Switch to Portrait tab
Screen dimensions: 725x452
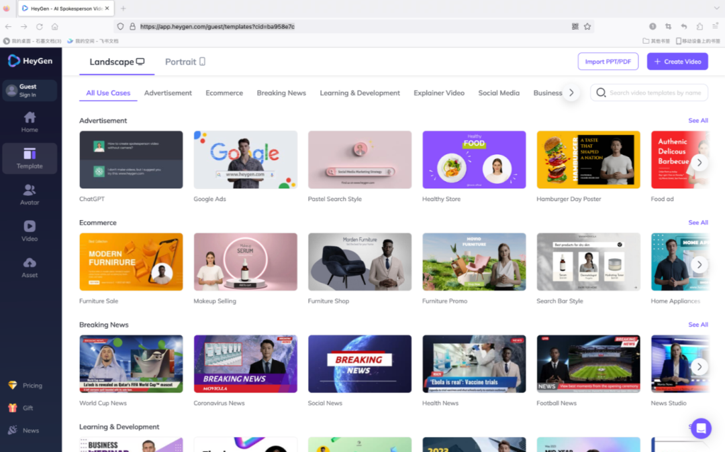pyautogui.click(x=185, y=62)
